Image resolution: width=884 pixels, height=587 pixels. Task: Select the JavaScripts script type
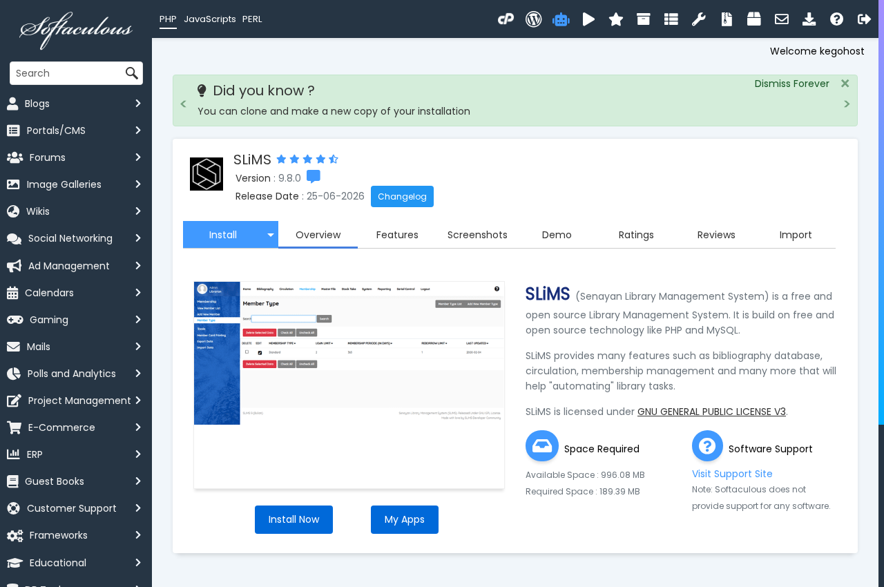coord(210,19)
